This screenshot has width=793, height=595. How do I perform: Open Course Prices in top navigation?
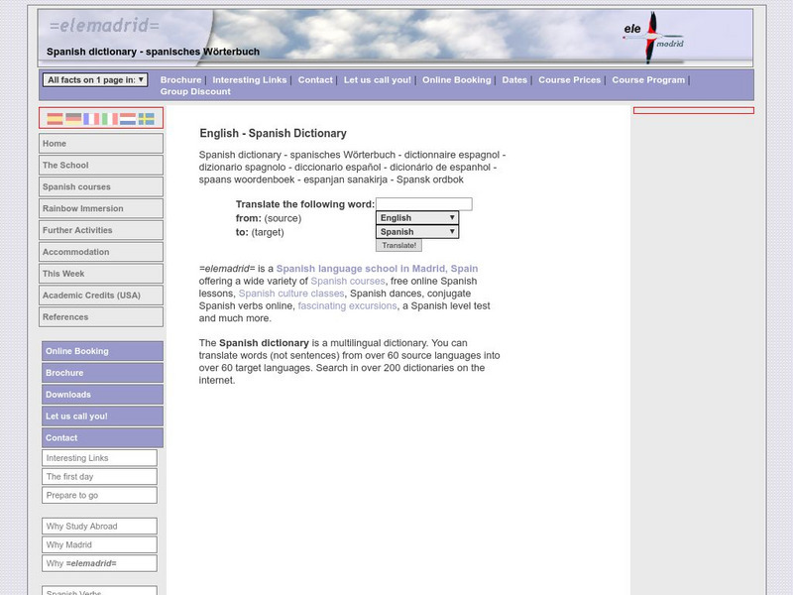coord(569,80)
